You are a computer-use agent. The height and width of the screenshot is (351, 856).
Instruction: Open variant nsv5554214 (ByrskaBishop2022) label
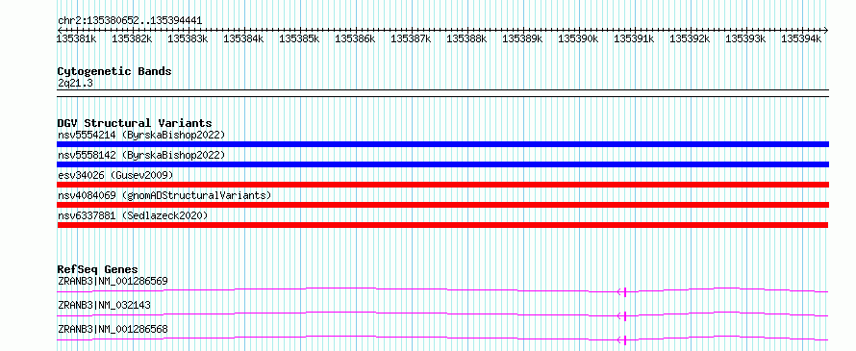coord(141,135)
